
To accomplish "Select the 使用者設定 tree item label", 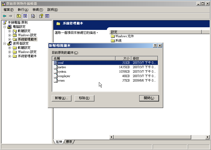I will tap(21, 44).
